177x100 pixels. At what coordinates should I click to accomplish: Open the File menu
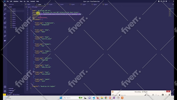8,1
